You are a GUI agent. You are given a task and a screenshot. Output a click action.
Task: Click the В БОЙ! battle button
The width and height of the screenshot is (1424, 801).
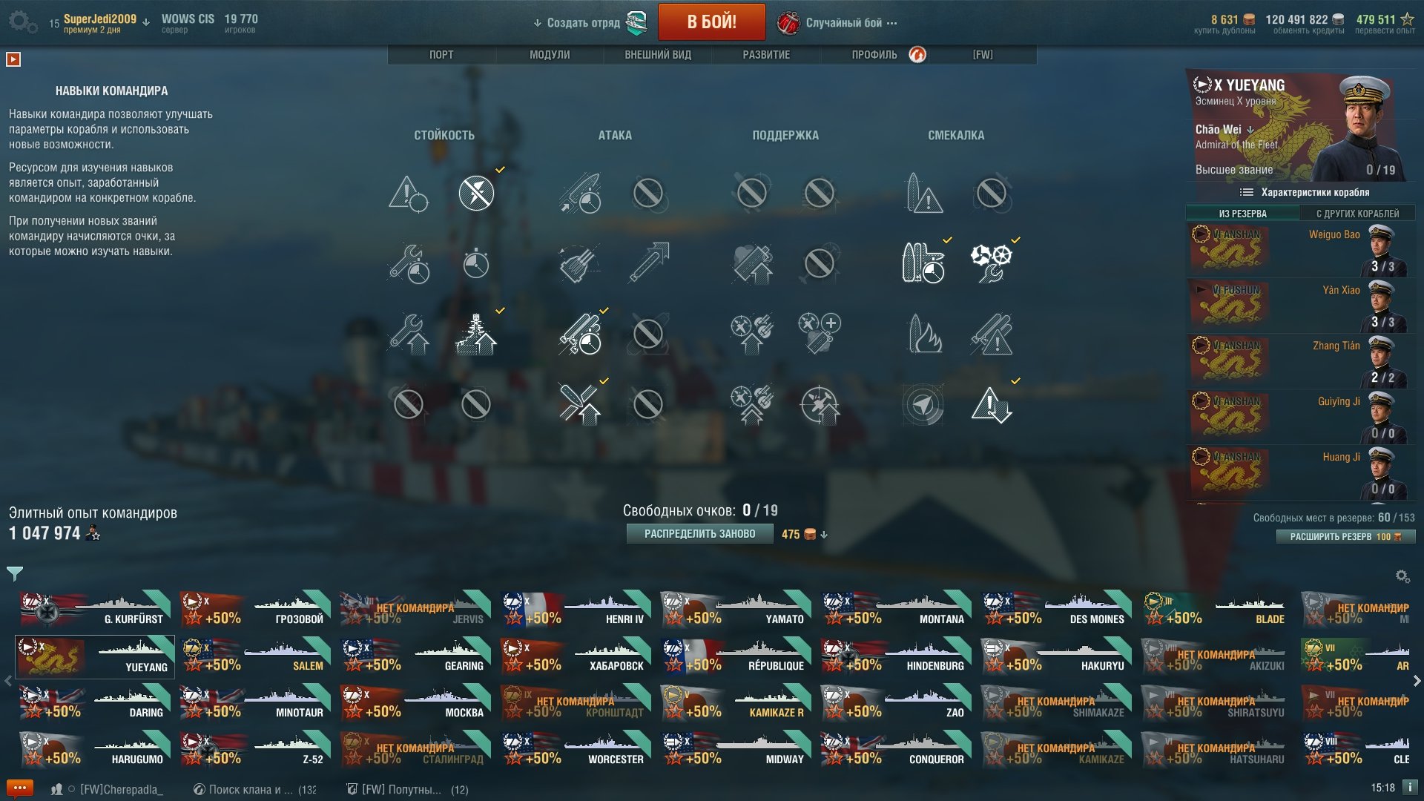tap(711, 22)
